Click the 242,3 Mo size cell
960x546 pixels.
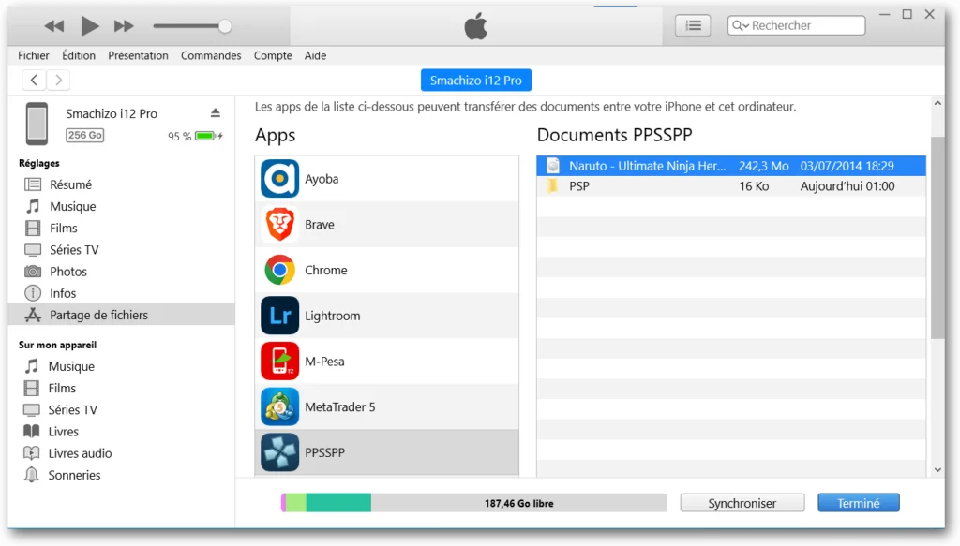point(763,166)
